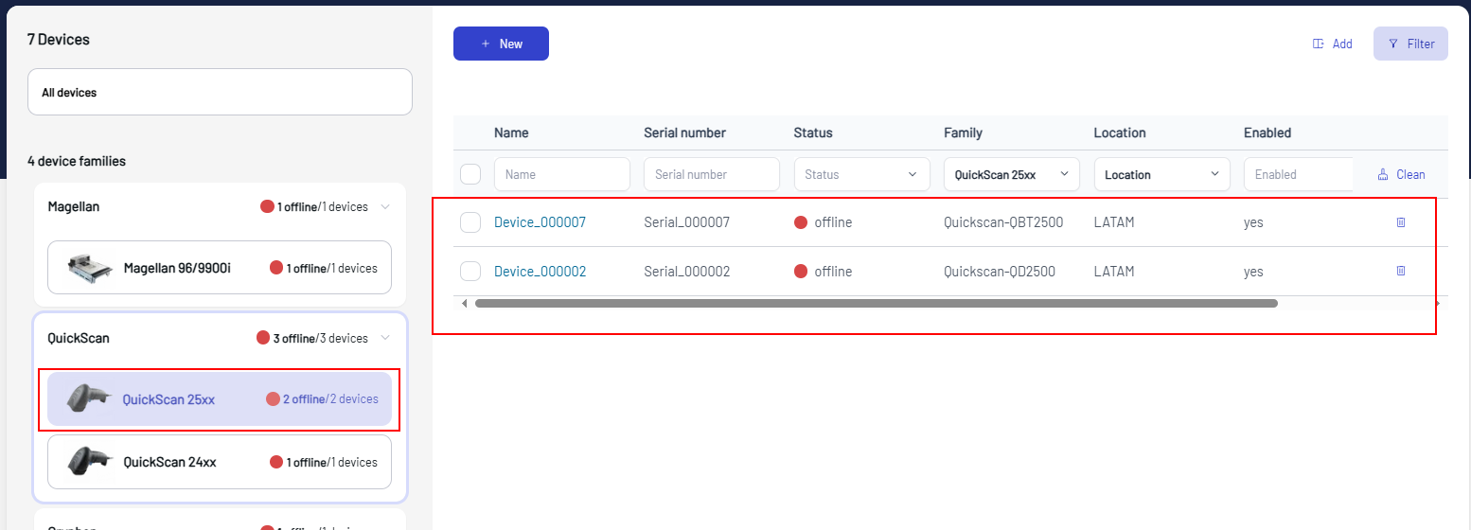Viewport: 1471px width, 530px height.
Task: Select the QuickScan 24xx device card
Action: coord(220,462)
